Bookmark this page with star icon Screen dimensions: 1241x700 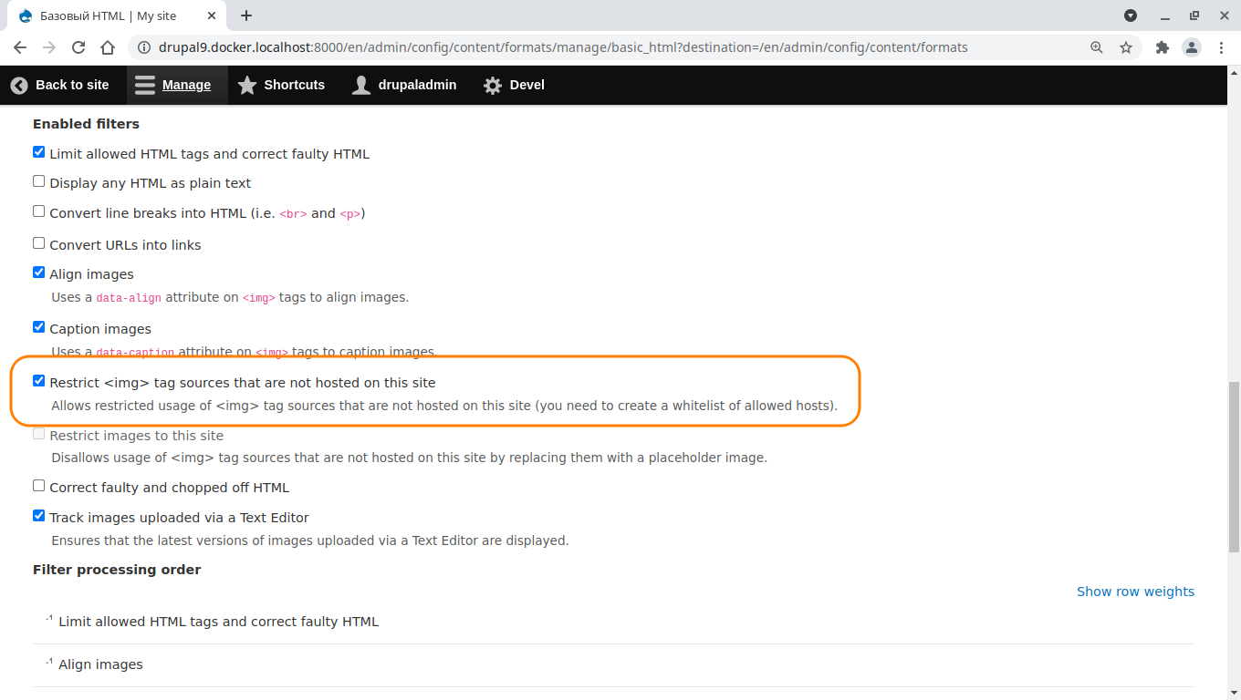click(1126, 47)
